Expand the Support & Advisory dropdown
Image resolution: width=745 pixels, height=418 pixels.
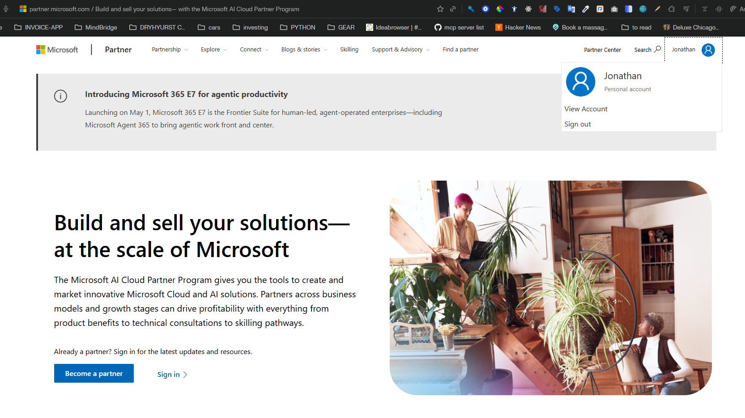pos(401,50)
